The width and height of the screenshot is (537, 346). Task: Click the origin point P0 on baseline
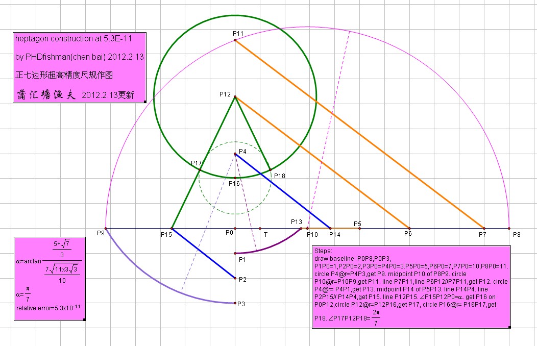pos(234,228)
